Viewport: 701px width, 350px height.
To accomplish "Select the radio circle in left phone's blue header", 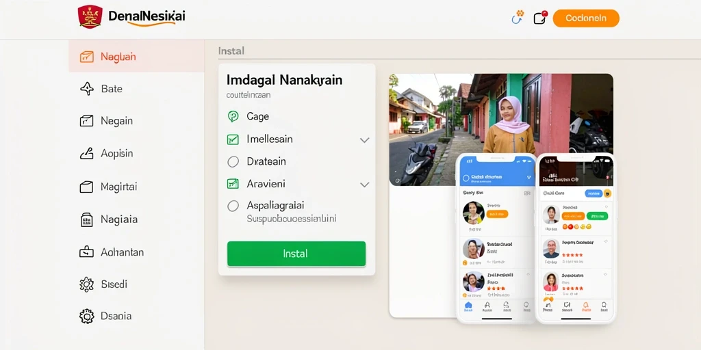I will click(466, 178).
